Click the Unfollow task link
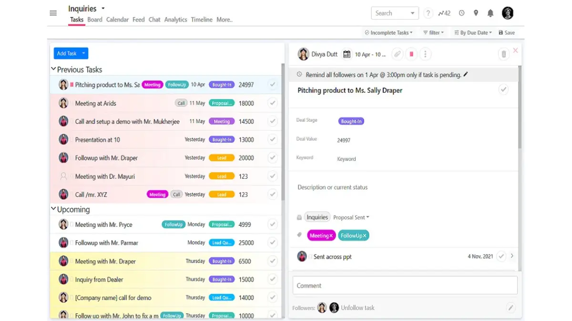The image size is (572, 321). [x=357, y=308]
